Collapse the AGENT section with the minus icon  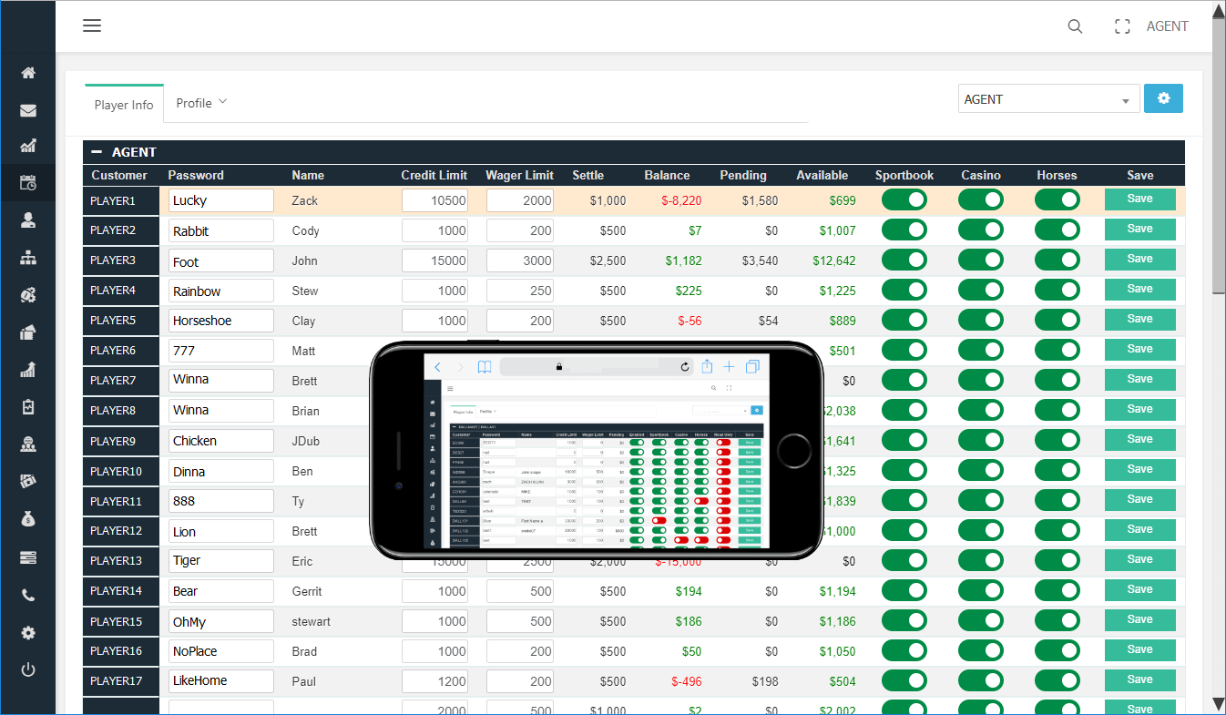click(96, 152)
